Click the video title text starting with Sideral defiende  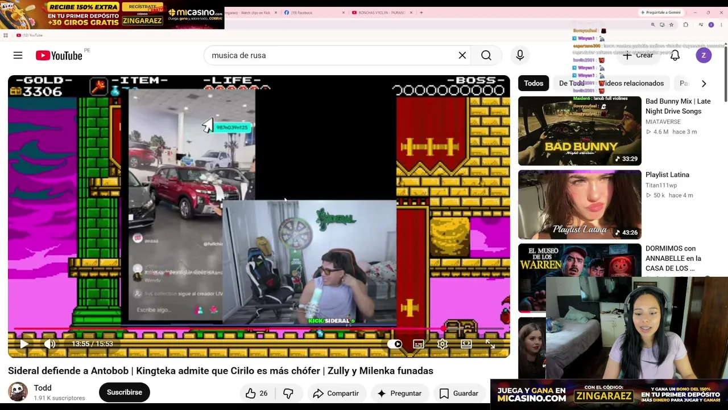click(221, 371)
